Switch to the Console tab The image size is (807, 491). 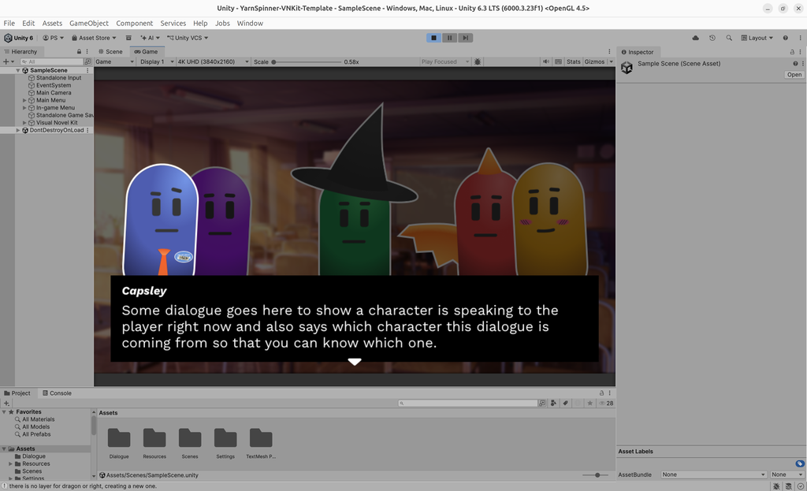tap(57, 393)
